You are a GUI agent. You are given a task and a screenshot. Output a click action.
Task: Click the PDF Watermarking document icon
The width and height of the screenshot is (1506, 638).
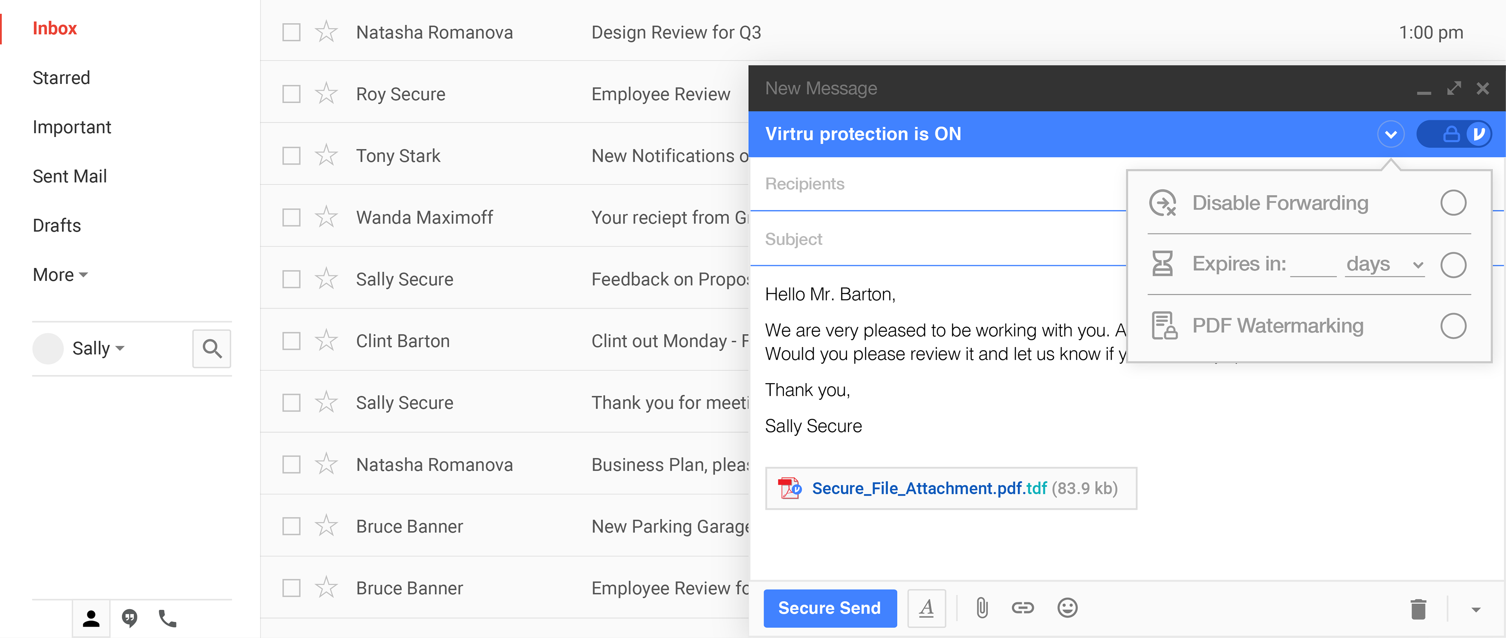[1164, 325]
